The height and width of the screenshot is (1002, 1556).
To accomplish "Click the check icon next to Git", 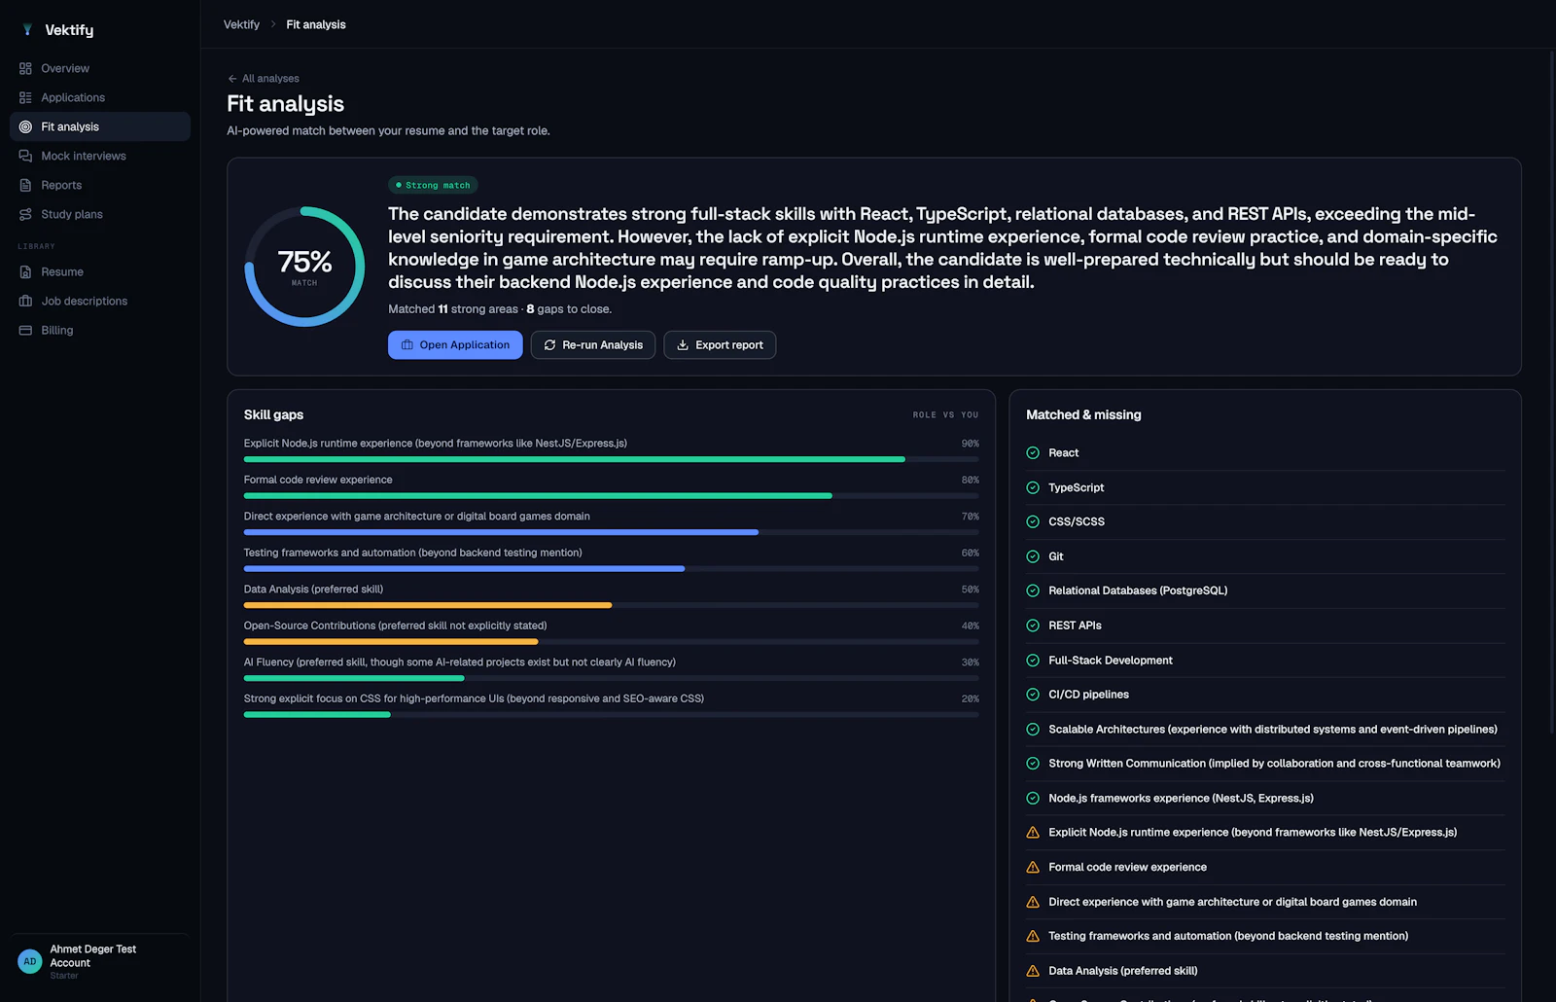I will tap(1033, 556).
